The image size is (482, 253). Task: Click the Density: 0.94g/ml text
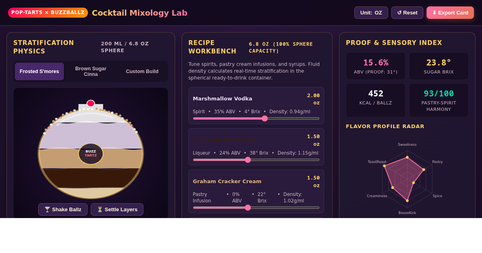[x=290, y=112]
